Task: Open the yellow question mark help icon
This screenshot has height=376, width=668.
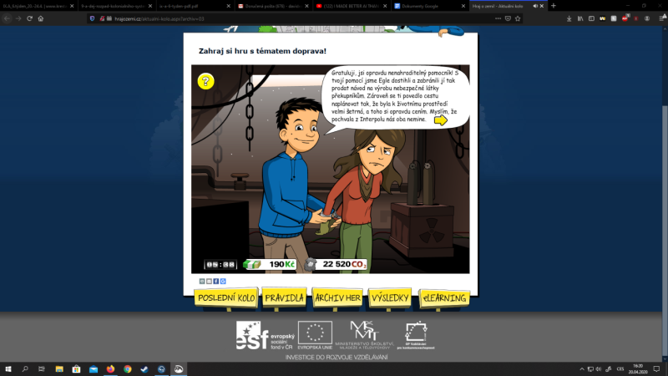Action: coord(205,81)
